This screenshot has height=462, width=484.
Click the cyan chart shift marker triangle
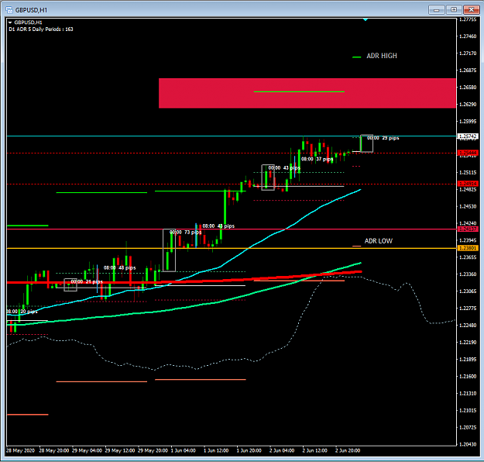(366, 20)
